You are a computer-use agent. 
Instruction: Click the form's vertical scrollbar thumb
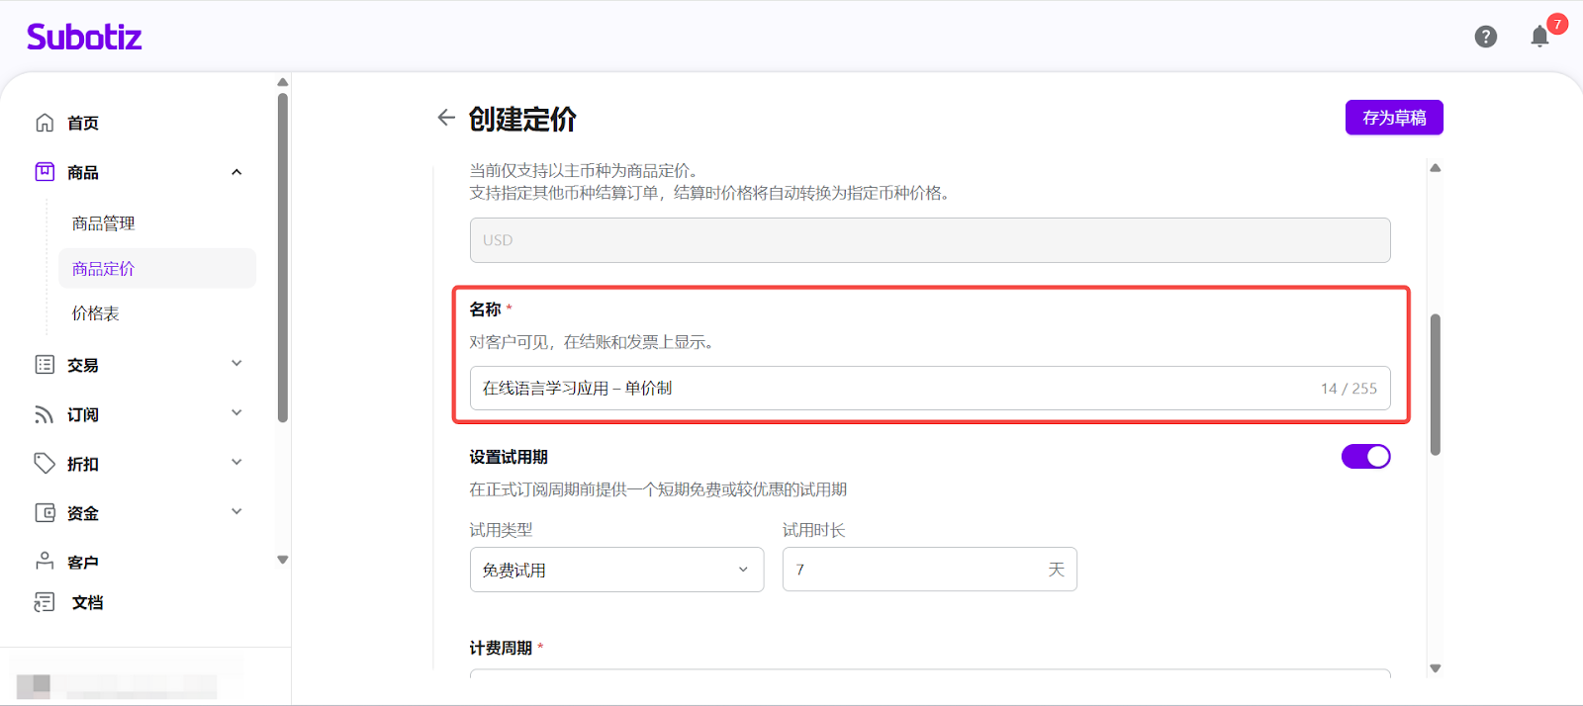(1435, 385)
